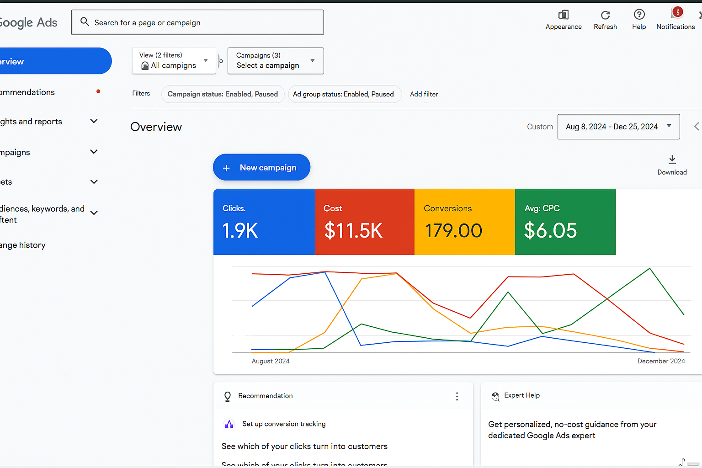Screen dimensions: 702x468
Task: Click the Refresh icon
Action: [606, 15]
